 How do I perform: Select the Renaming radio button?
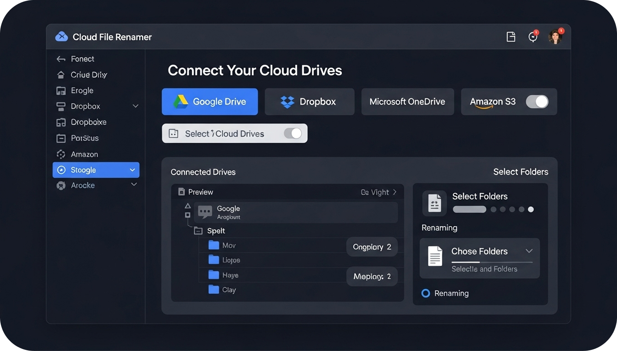click(x=425, y=293)
